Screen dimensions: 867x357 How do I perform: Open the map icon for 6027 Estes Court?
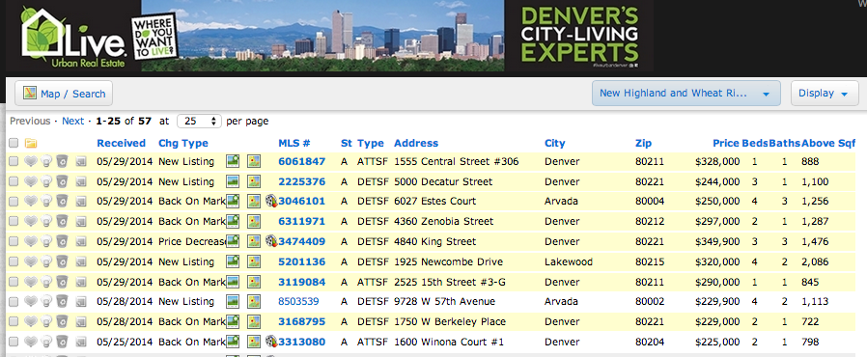click(253, 202)
